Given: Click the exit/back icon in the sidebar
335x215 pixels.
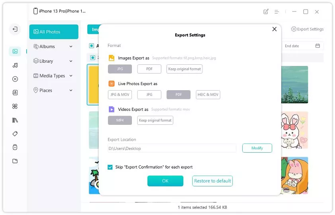Looking at the screenshot, I should (x=15, y=29).
